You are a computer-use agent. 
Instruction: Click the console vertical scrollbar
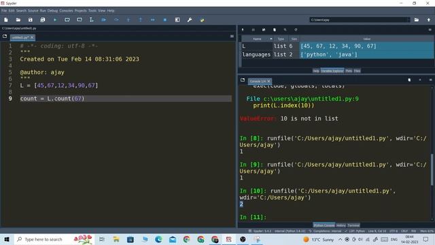pos(432,169)
